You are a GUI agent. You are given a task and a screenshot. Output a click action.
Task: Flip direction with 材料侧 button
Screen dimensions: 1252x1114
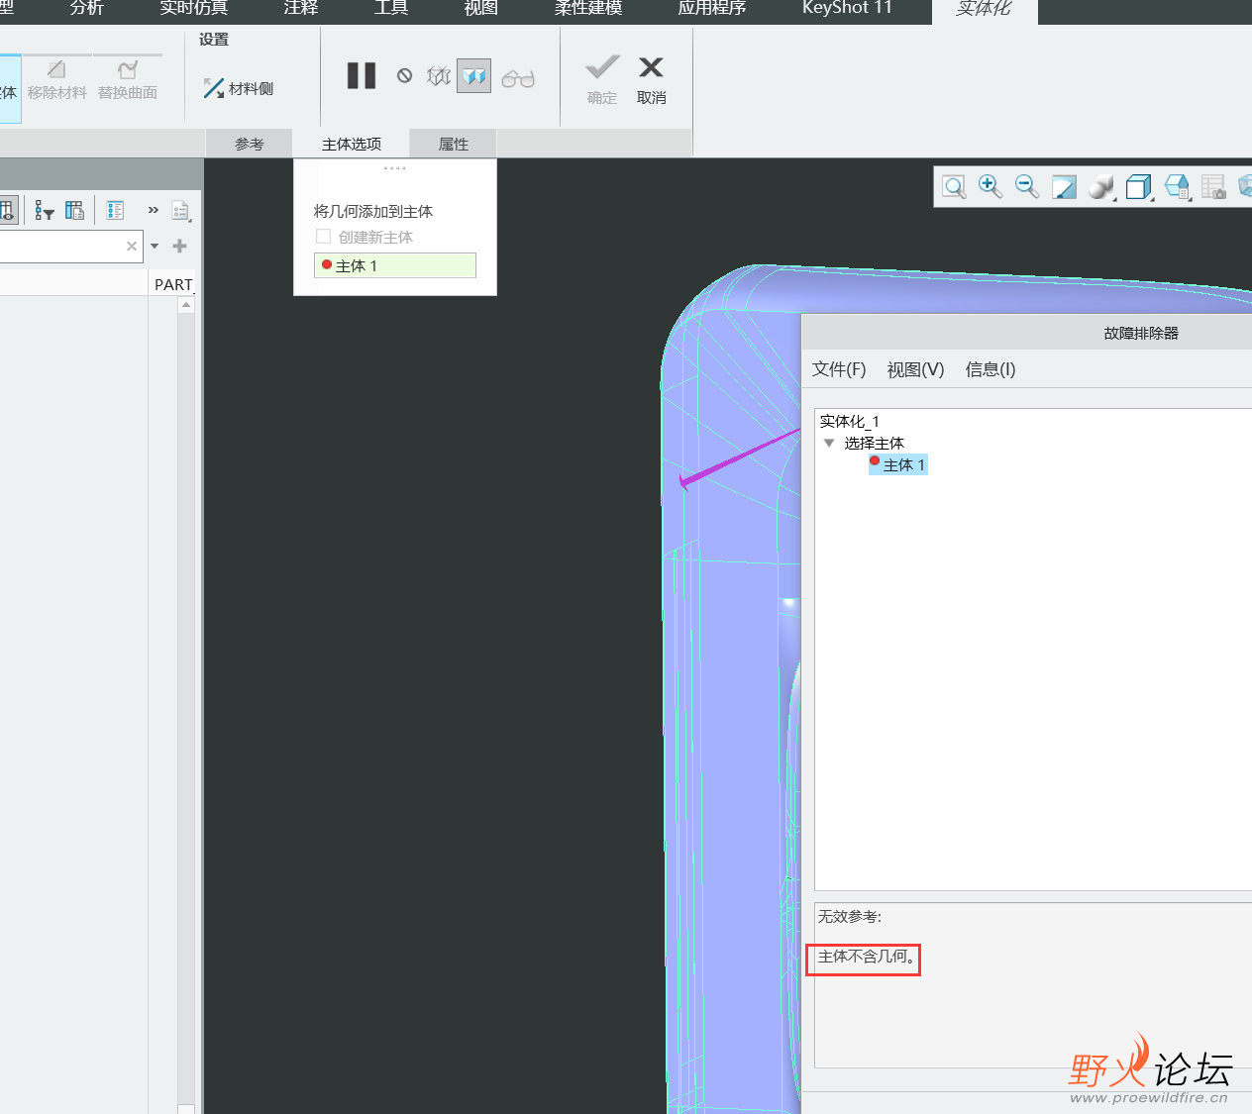click(x=238, y=88)
